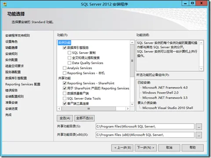Select 安装规则 step in sidebar
Screen dimensions: 211x158
[11, 54]
